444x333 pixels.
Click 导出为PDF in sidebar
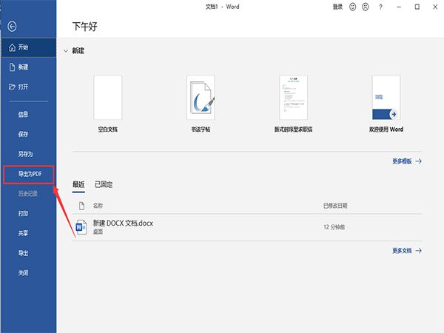point(28,174)
